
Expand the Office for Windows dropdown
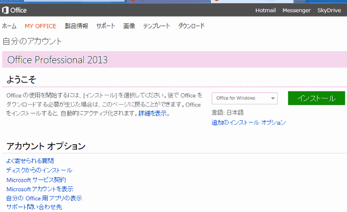245,98
